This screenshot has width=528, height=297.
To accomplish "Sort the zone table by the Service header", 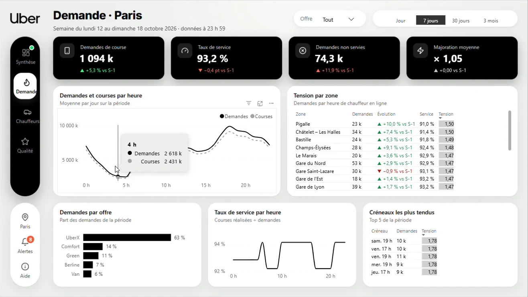I will [426, 114].
